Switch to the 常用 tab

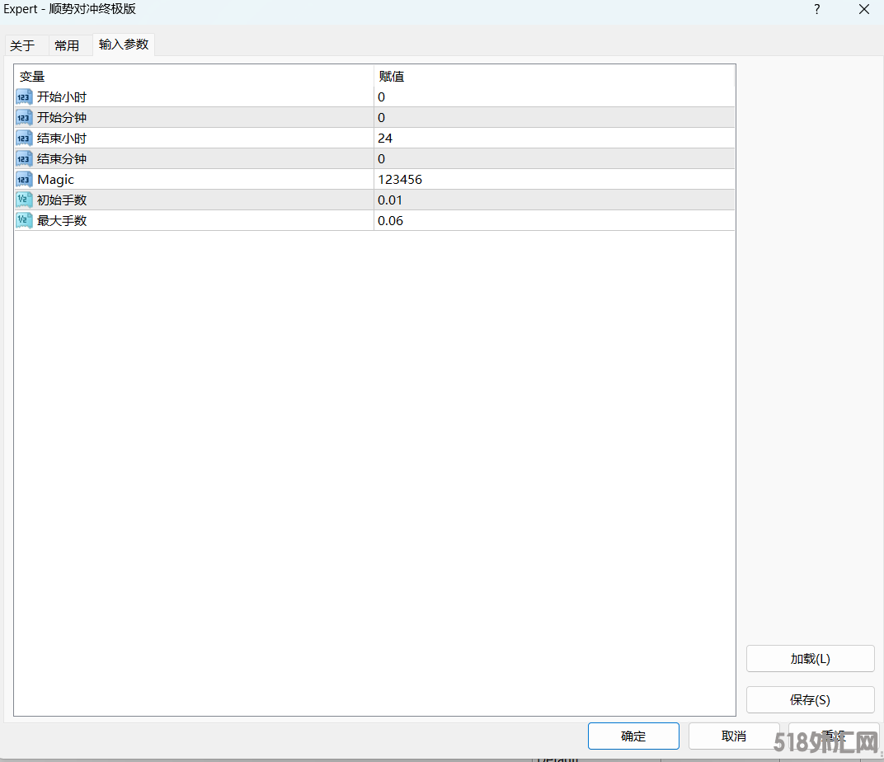(67, 45)
